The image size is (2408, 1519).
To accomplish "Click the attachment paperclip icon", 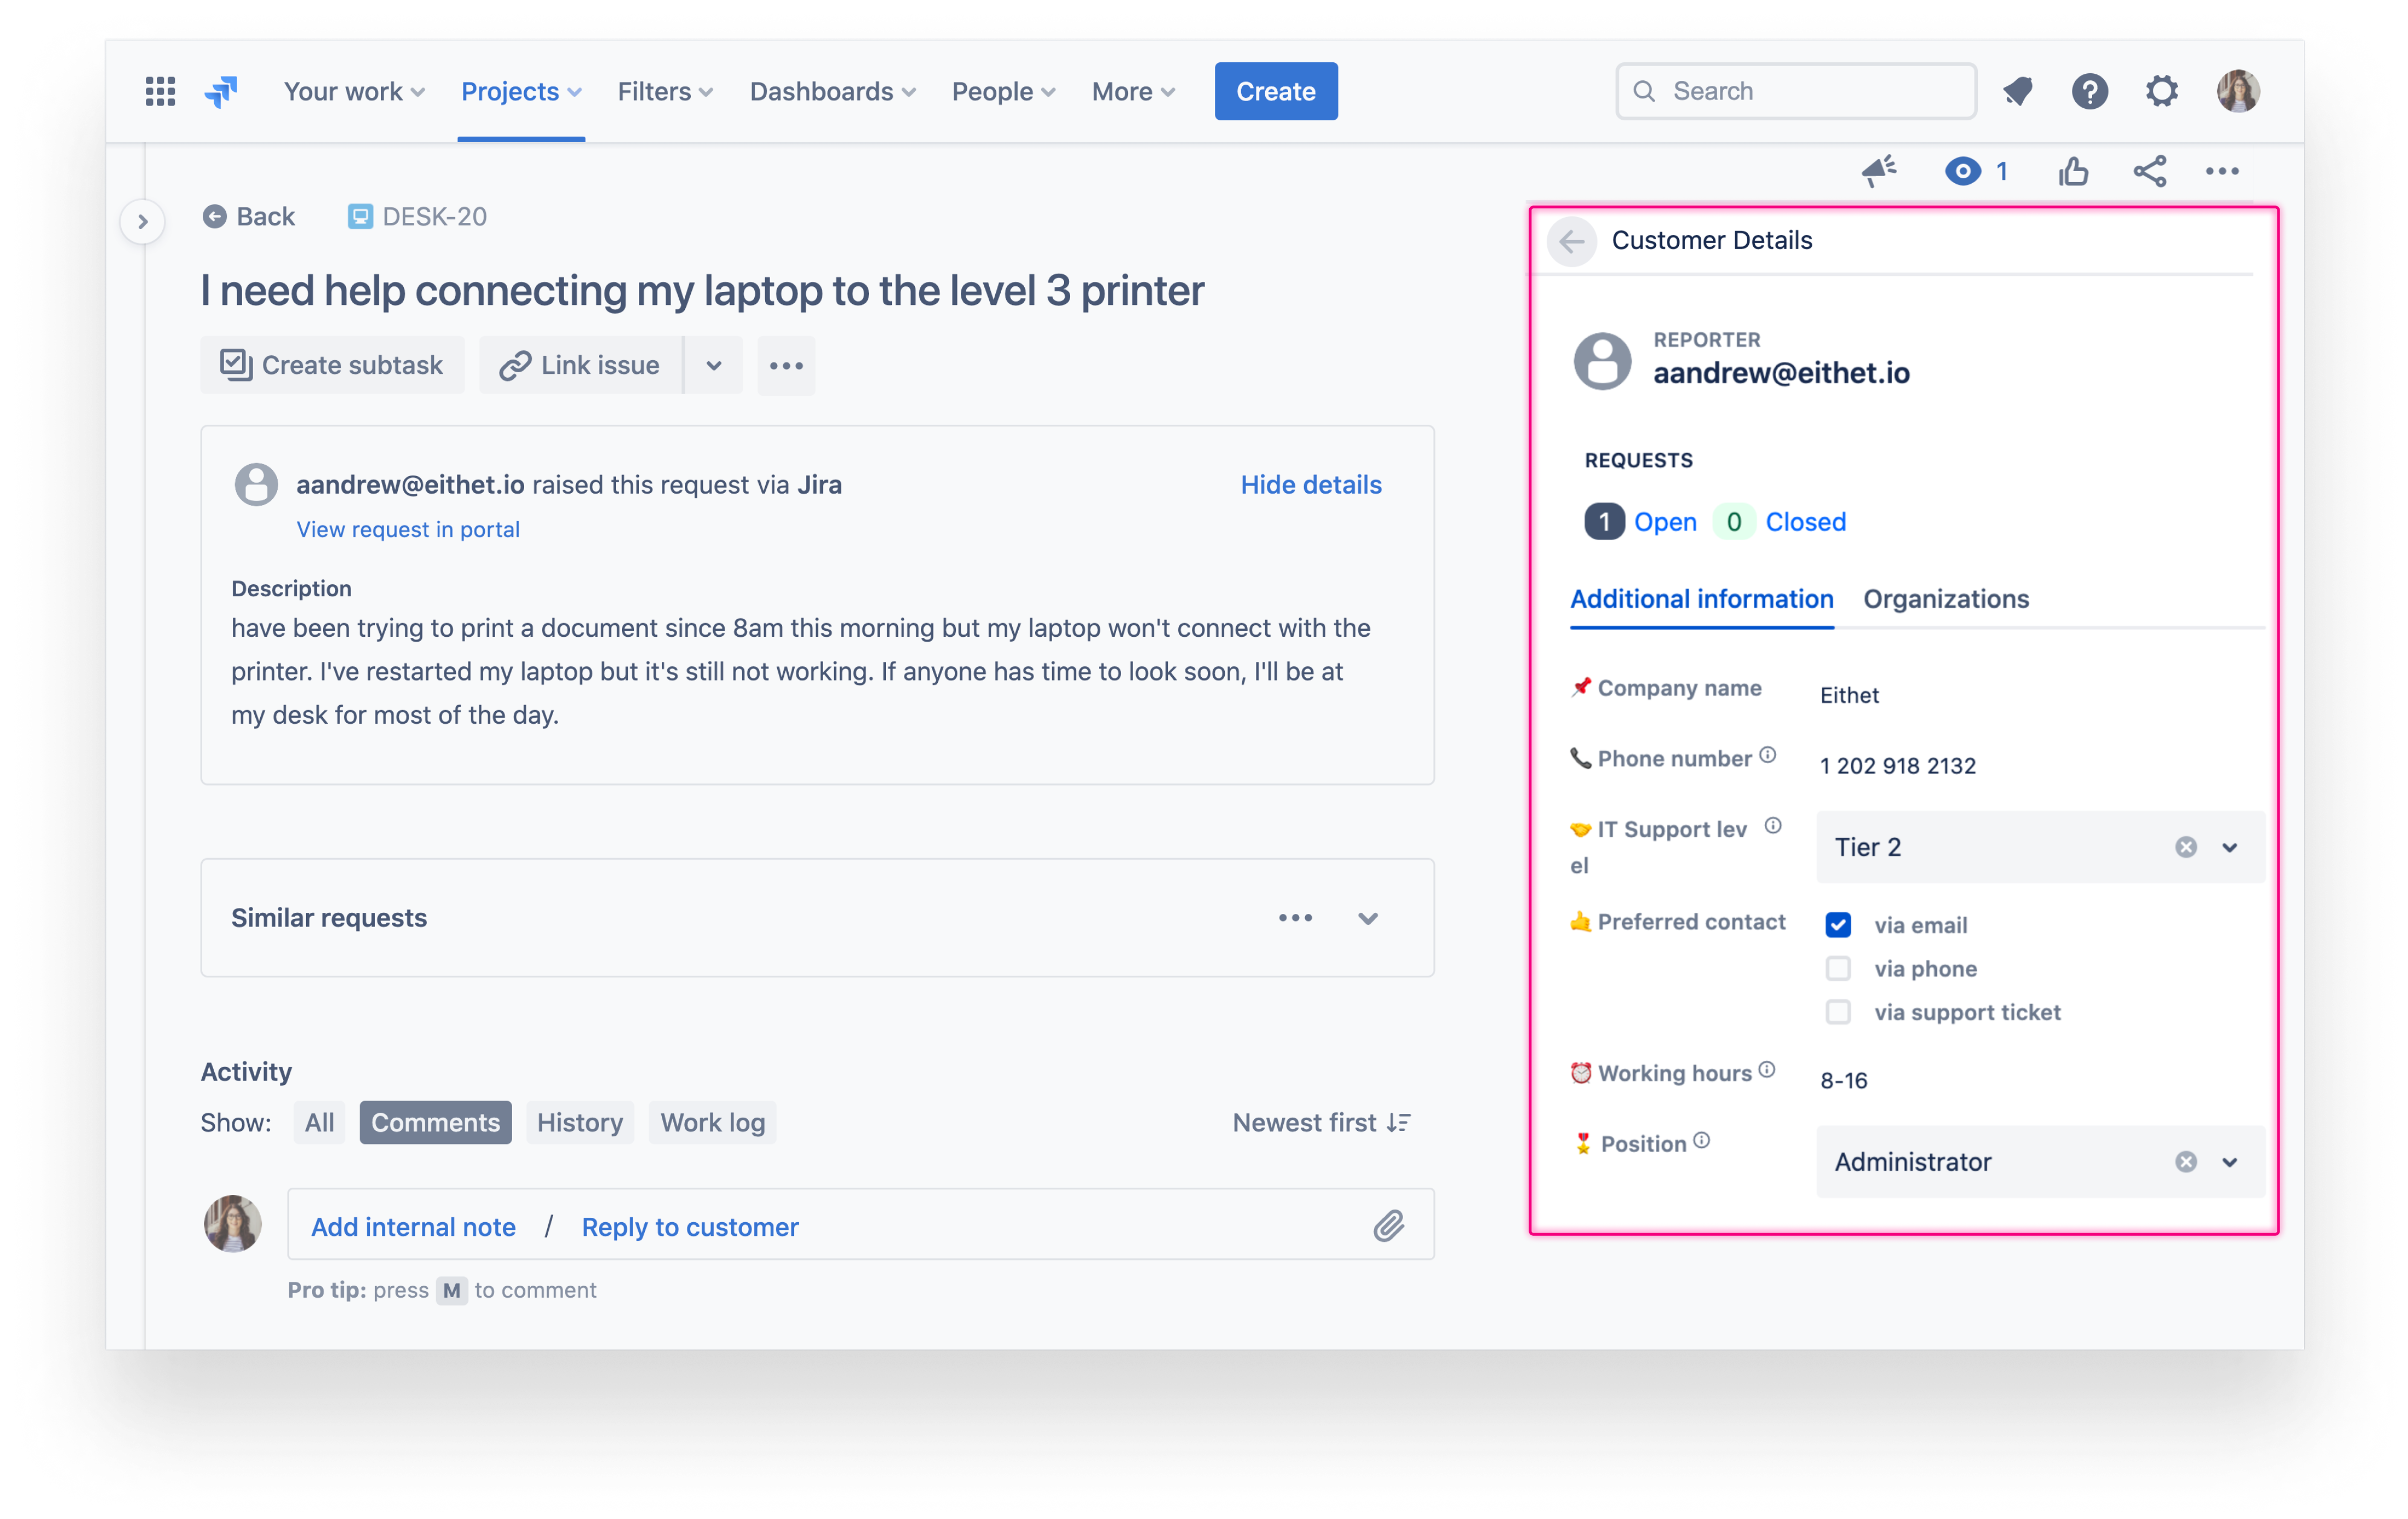I will (x=1388, y=1225).
